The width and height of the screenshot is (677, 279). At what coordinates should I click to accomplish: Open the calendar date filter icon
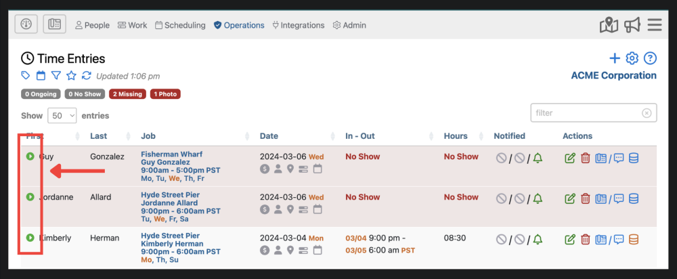tap(41, 76)
